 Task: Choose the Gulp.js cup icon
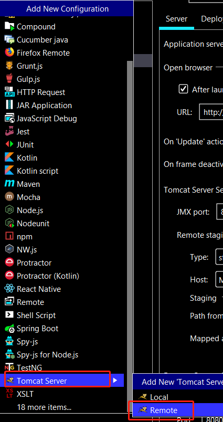click(9, 79)
